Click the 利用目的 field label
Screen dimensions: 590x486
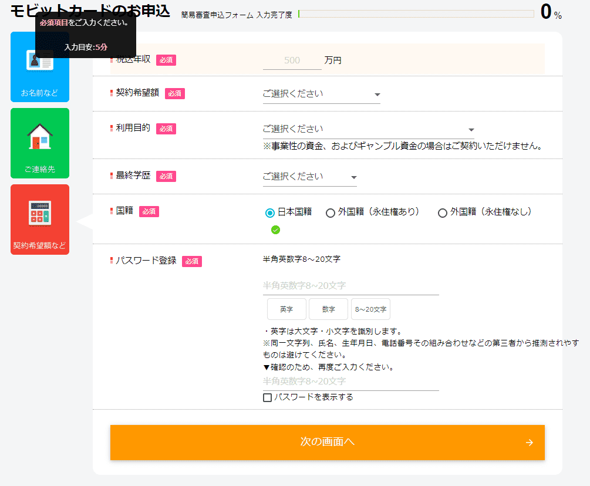click(x=133, y=128)
